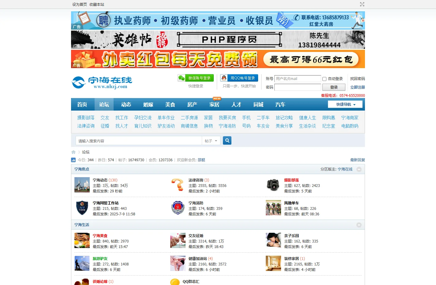Open the 电脑数码 sub-navigation link
Image resolution: width=436 pixels, height=285 pixels.
(350, 126)
